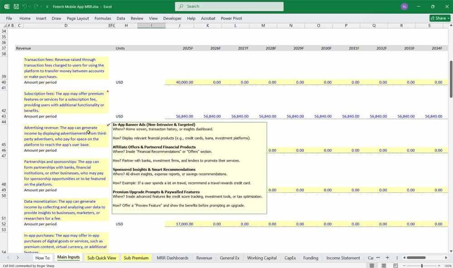Click the zoom out minus icon
This screenshot has height=268, width=453.
[406, 266]
